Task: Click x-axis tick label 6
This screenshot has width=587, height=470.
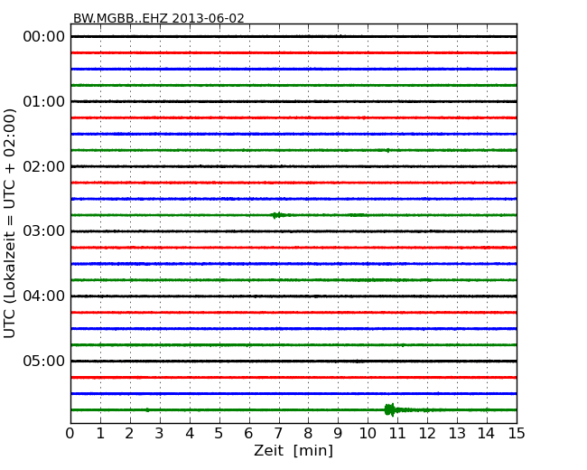Action: click(x=248, y=434)
